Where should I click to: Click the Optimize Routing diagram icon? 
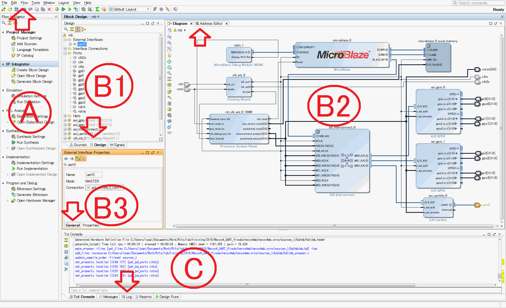[169, 127]
